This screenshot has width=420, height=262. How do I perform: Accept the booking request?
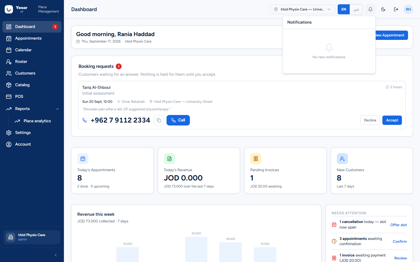tap(392, 120)
